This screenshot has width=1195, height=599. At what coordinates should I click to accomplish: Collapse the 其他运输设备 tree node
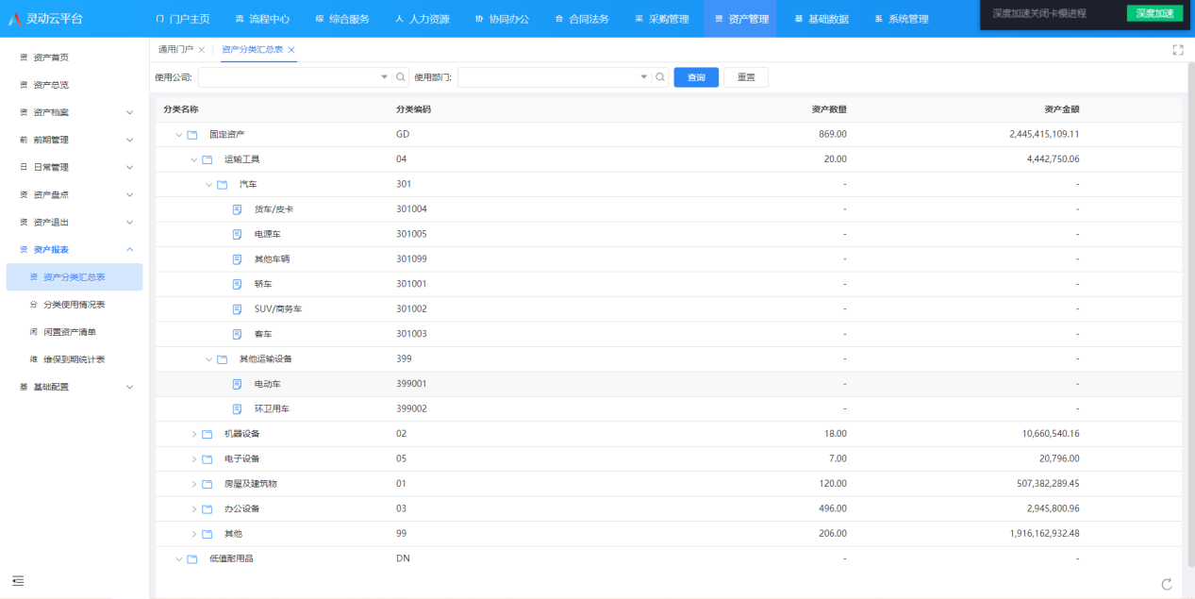click(x=209, y=359)
